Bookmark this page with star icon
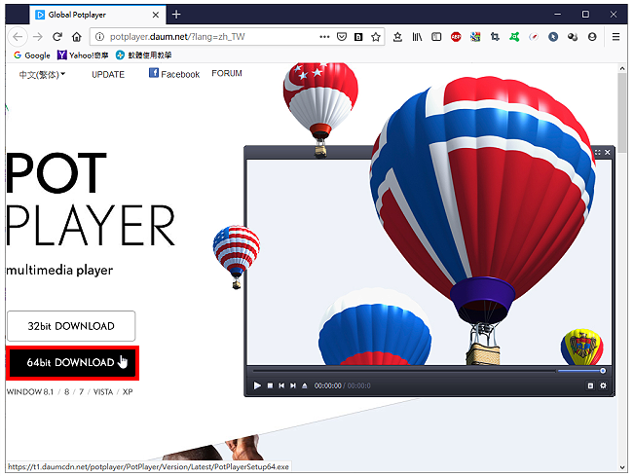 376,37
